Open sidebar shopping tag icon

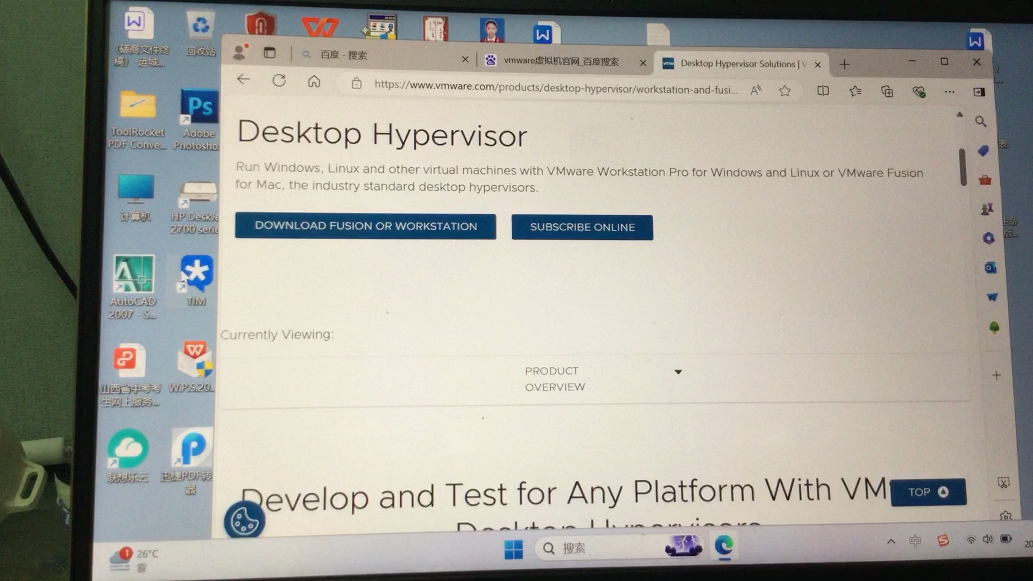point(984,151)
